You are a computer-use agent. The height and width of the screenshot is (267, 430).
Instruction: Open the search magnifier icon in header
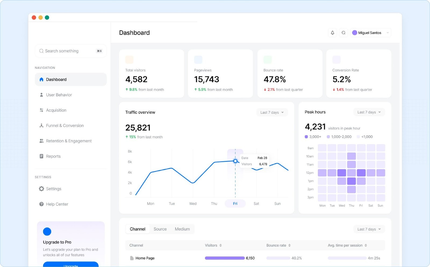(x=343, y=33)
